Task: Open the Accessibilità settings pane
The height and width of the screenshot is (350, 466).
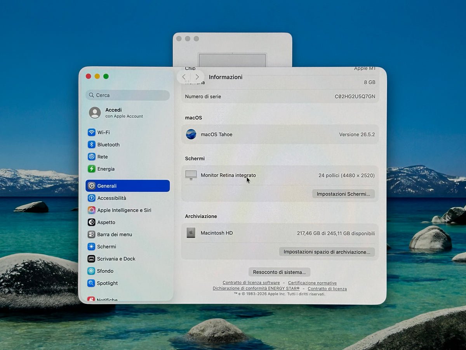Action: (127, 198)
